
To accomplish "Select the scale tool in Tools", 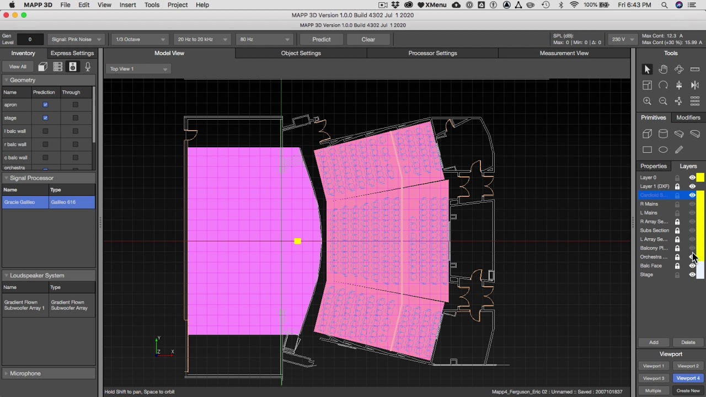I will click(x=647, y=85).
